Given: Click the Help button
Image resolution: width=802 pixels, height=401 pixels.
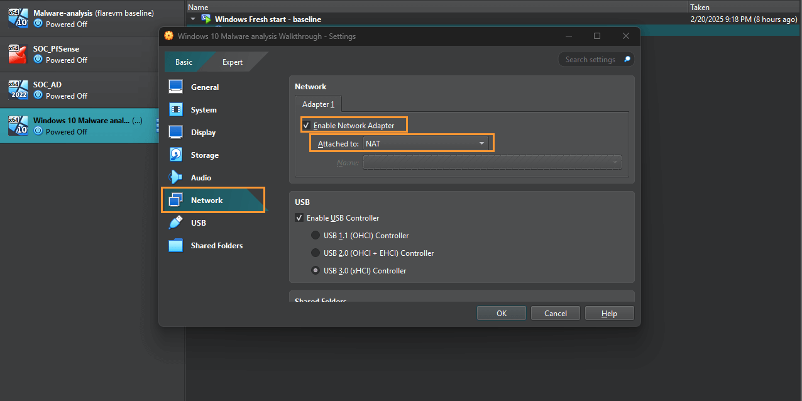Looking at the screenshot, I should click(x=610, y=313).
